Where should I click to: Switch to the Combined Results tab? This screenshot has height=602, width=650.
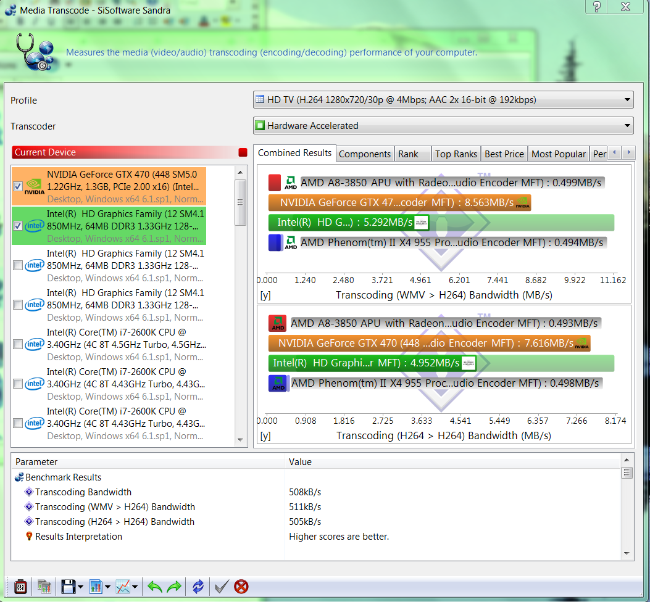click(x=294, y=153)
